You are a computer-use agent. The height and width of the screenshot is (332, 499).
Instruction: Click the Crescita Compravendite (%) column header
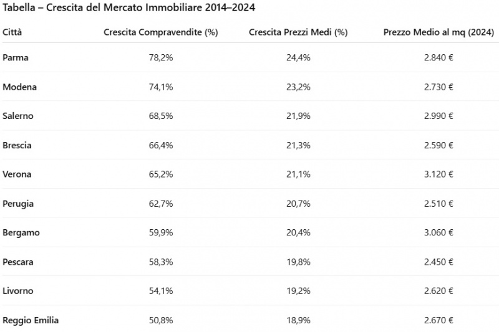tap(160, 32)
